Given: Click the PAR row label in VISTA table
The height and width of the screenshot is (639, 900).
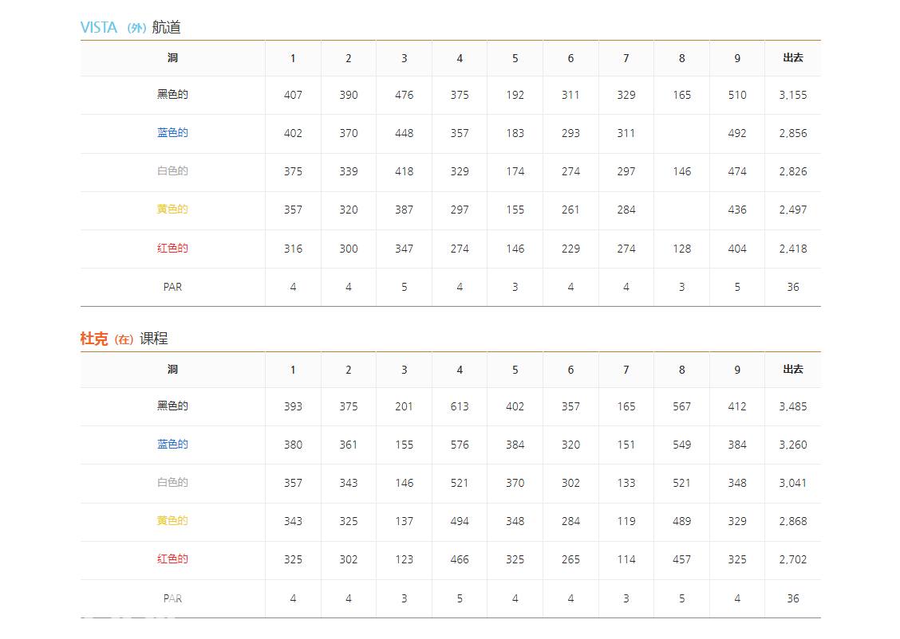Looking at the screenshot, I should [x=172, y=287].
